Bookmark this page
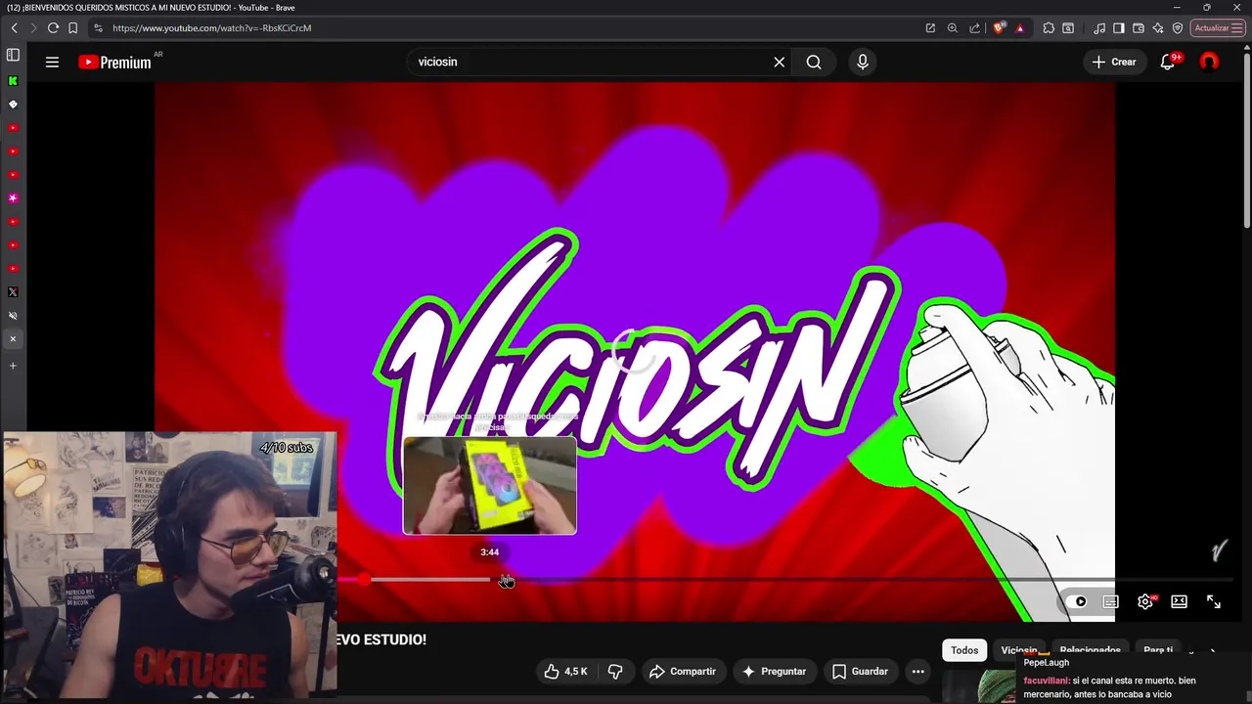This screenshot has width=1252, height=704. click(72, 28)
